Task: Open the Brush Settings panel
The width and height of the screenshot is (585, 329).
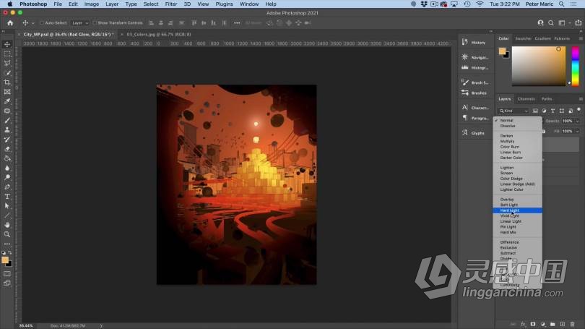Action: coord(474,82)
